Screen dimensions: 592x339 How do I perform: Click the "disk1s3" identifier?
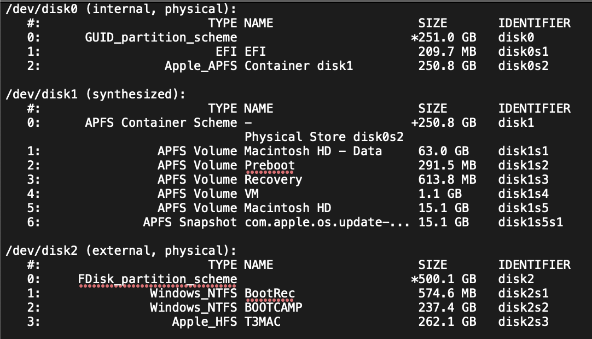pos(523,180)
